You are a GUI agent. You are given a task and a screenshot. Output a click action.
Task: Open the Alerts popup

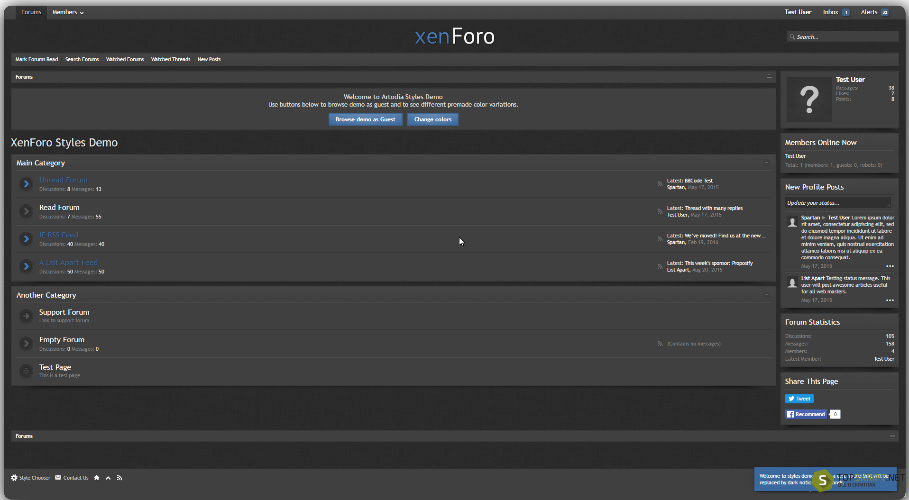point(874,12)
